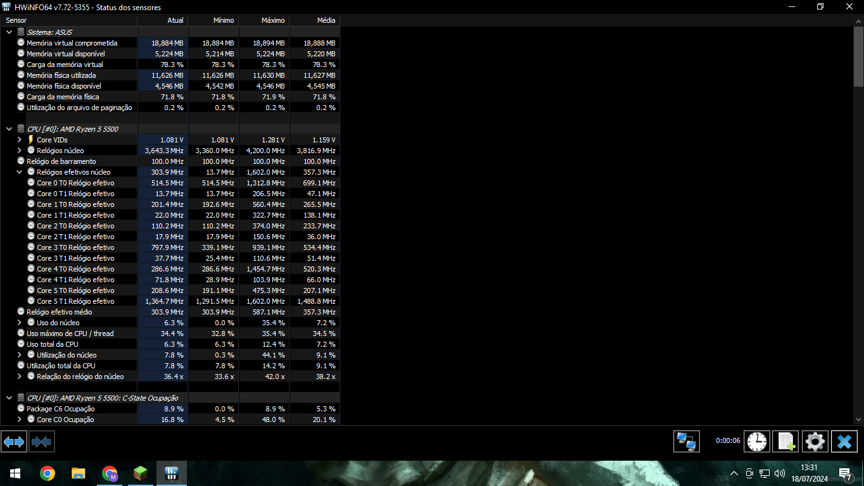864x486 pixels.
Task: Click the clock icon beside Package C6 Ocupação
Action: [x=21, y=409]
